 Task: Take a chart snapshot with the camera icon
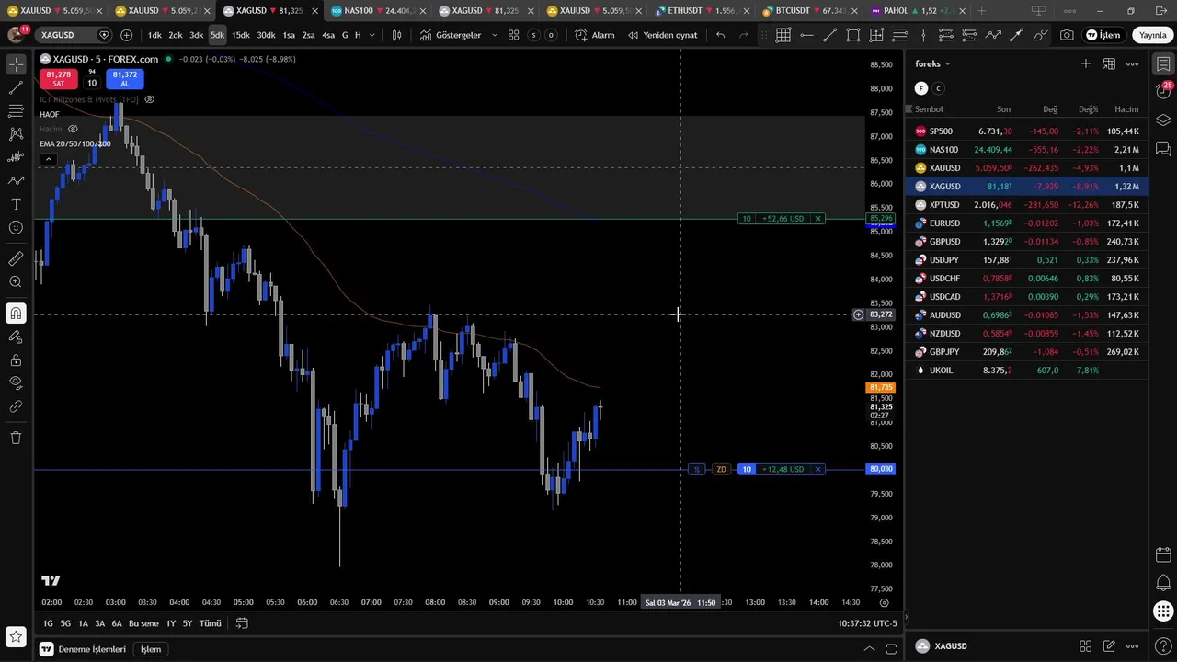point(1067,35)
